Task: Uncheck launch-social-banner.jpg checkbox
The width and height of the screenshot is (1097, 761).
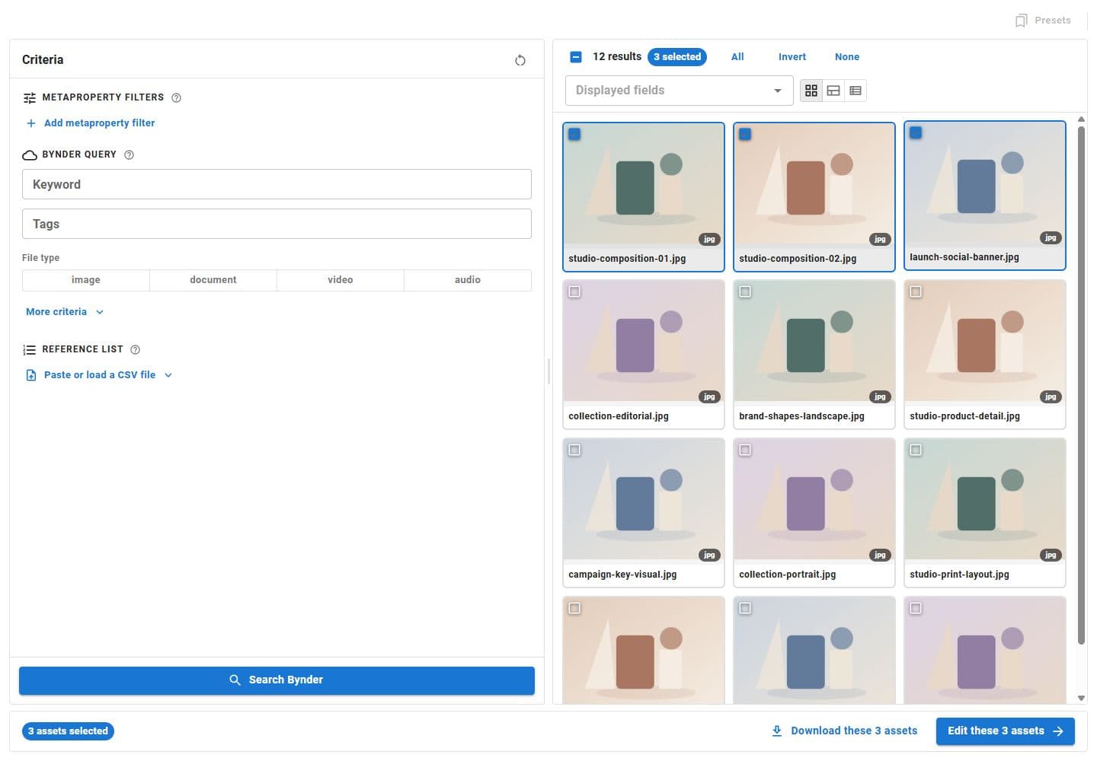Action: click(x=916, y=132)
